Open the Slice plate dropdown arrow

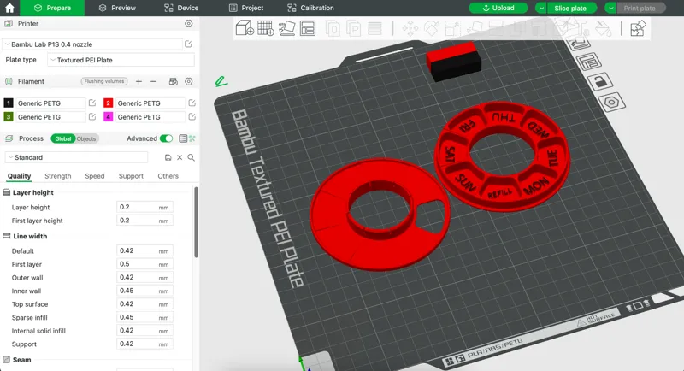coord(541,8)
